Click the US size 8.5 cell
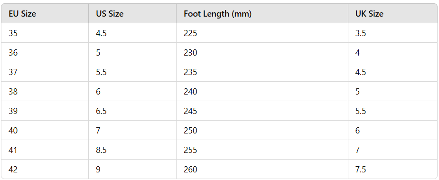Viewport: 439px width, 180px height. point(132,150)
